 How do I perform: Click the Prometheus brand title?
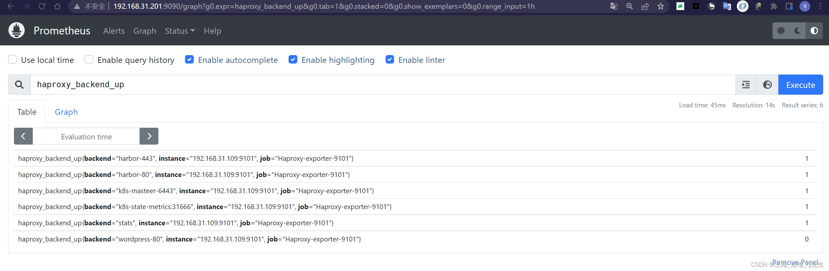tap(62, 31)
